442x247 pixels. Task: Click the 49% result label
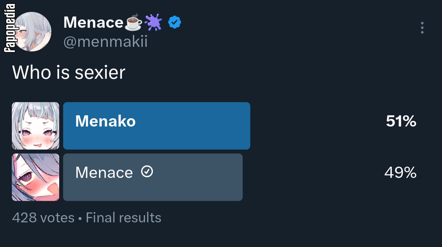pos(401,173)
